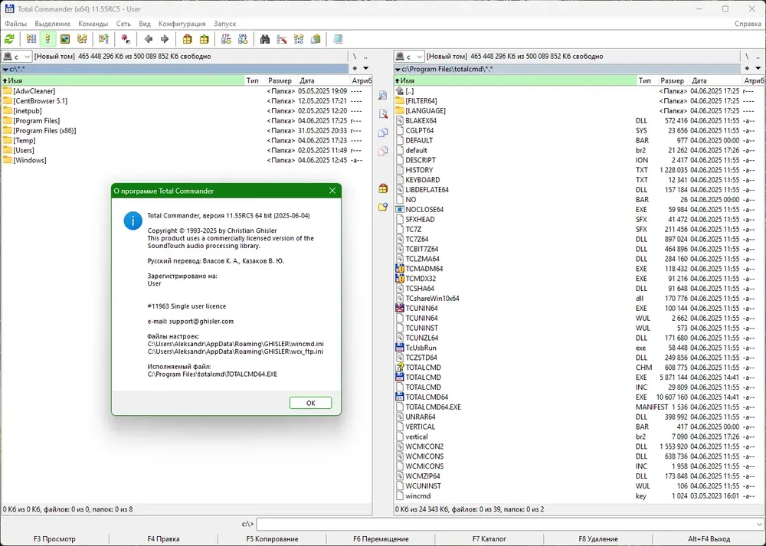Open left panel directory history arrow
766x546 pixels.
pos(366,68)
